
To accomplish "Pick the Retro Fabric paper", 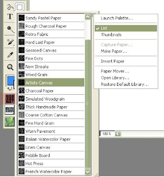I will click(51, 34).
